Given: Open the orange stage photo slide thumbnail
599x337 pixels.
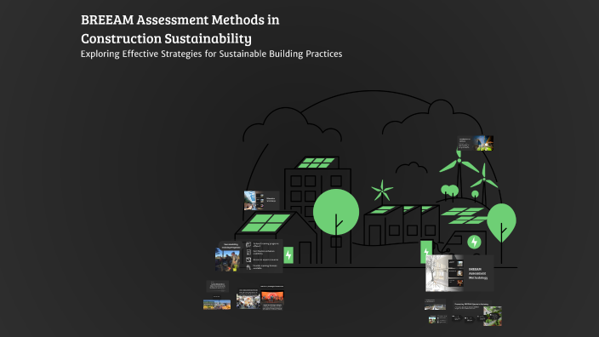Looking at the screenshot, I should (272, 297).
